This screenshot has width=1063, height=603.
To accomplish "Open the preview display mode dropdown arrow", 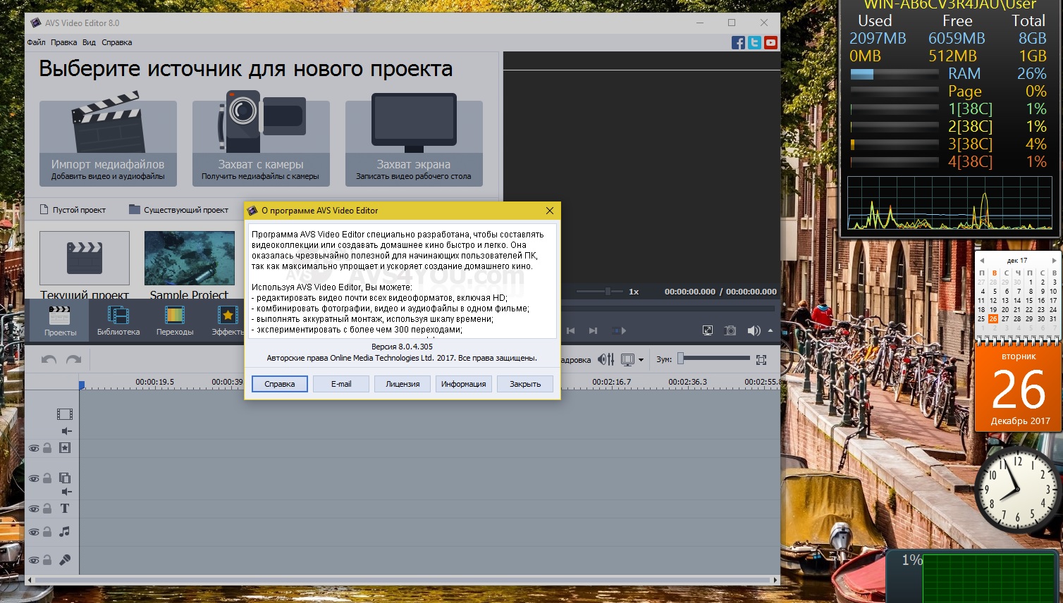I will tap(641, 360).
